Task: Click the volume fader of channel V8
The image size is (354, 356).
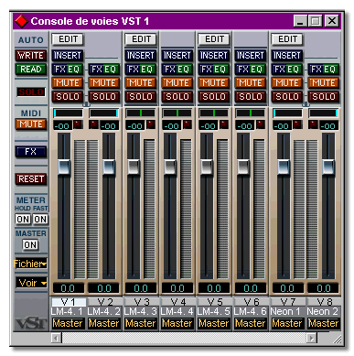Action: pyautogui.click(x=328, y=167)
